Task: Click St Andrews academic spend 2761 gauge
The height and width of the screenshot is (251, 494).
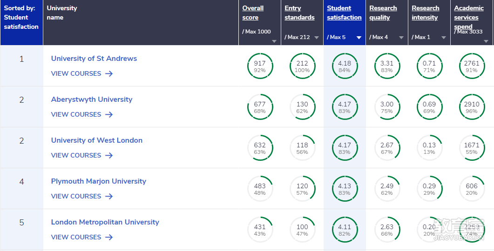Action: 472,66
